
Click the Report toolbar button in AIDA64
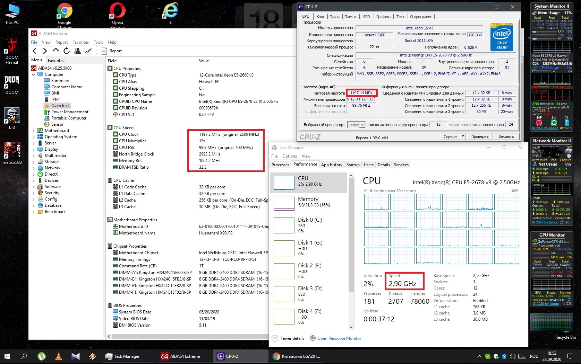click(x=111, y=51)
